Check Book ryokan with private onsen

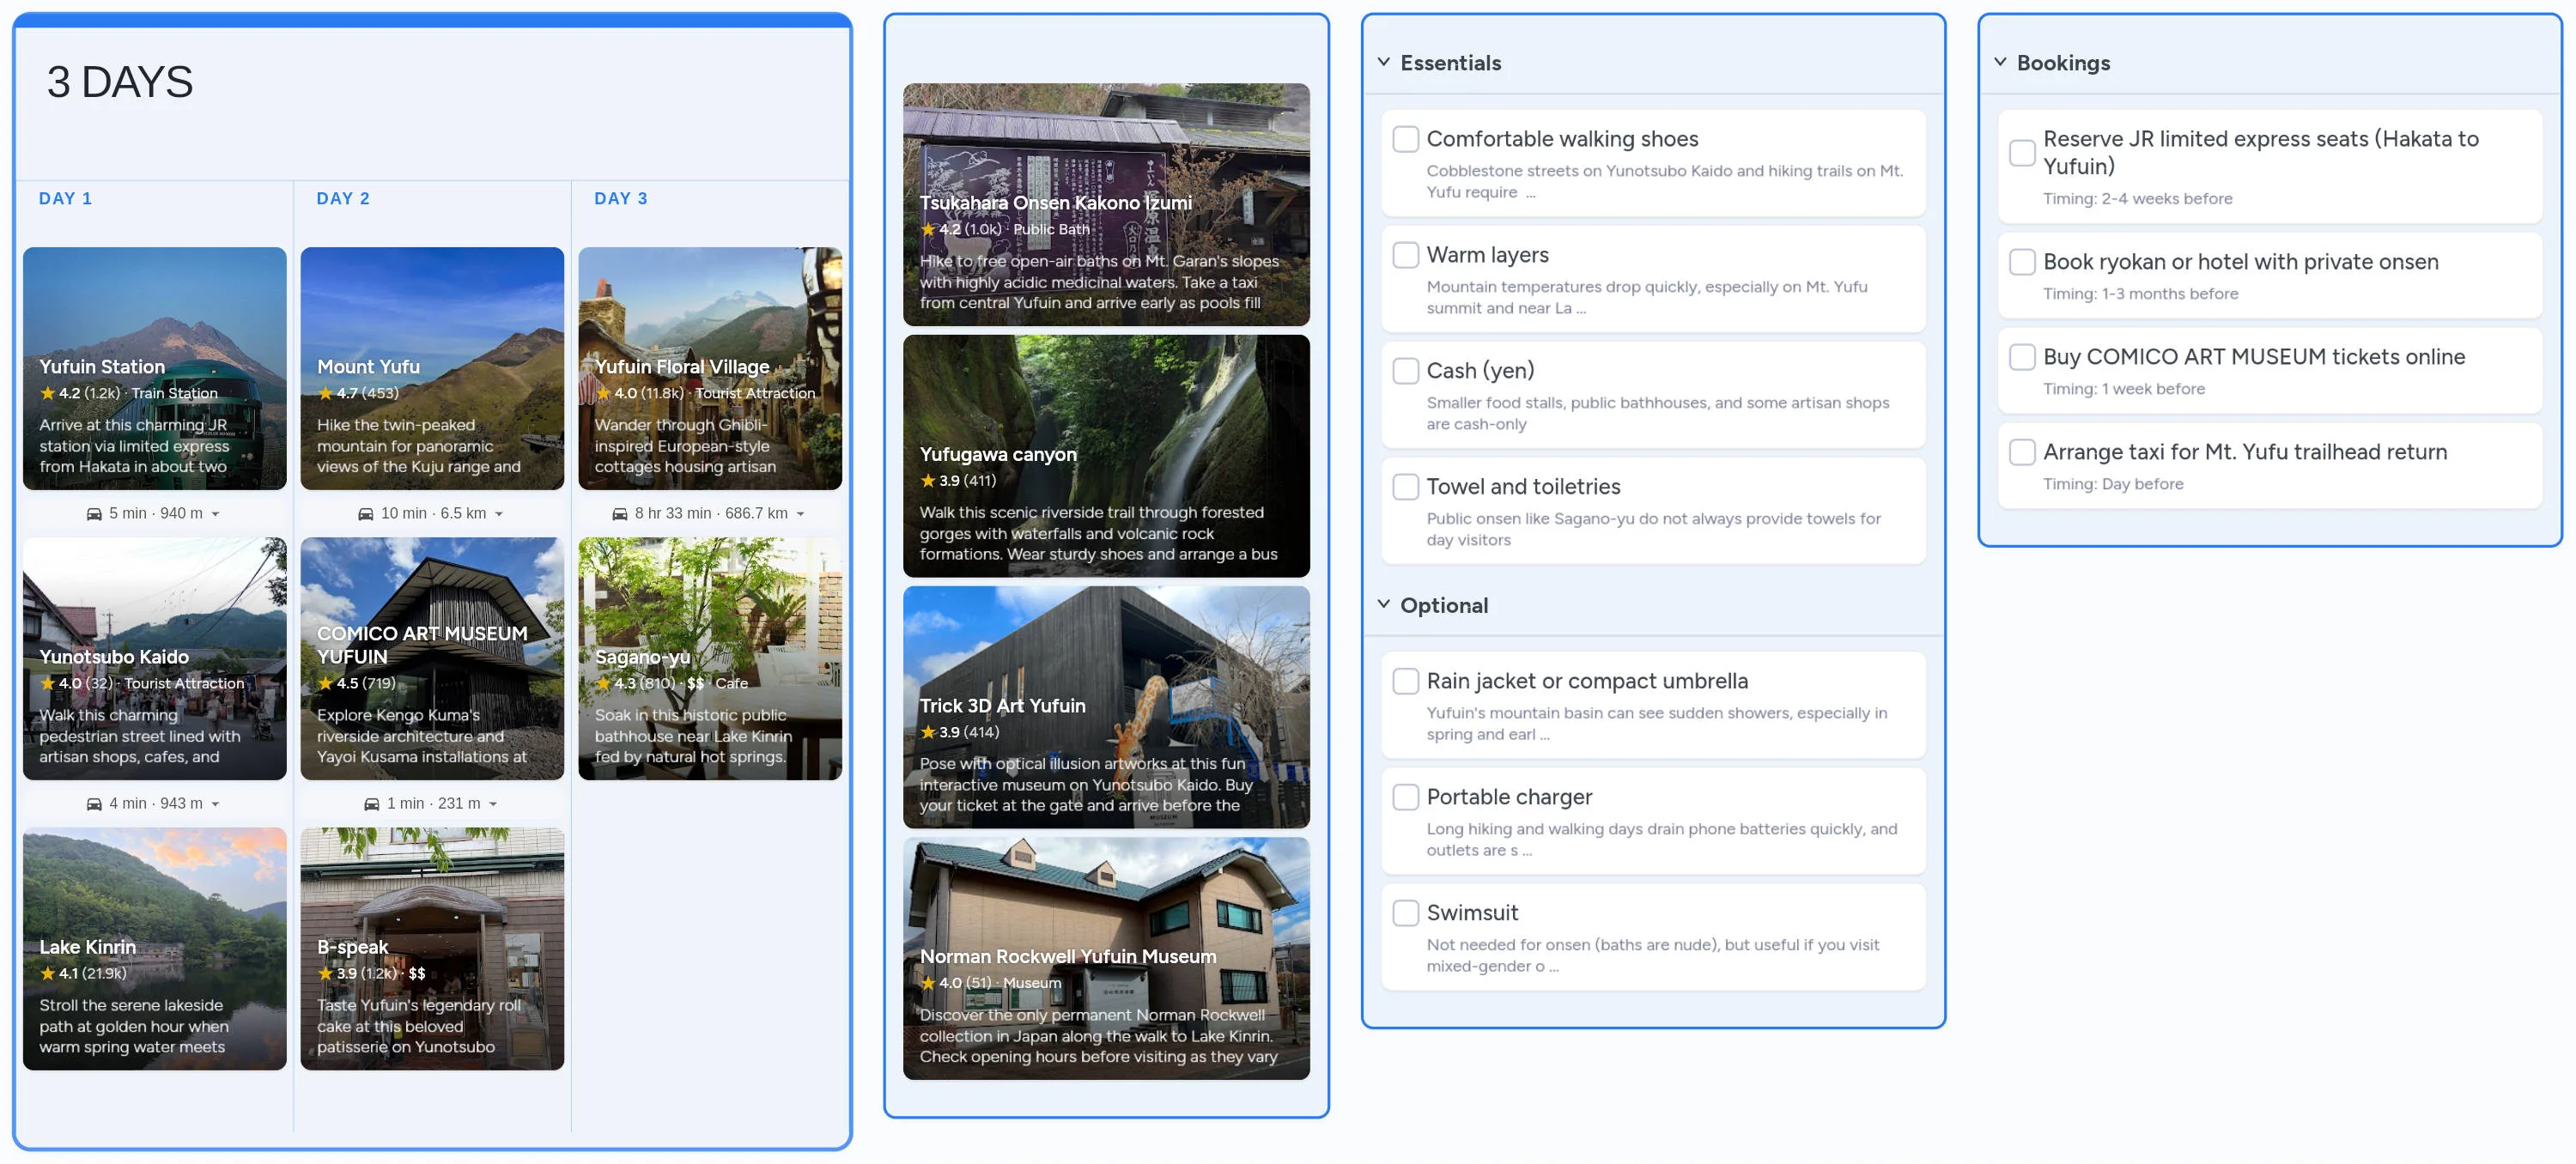click(2021, 262)
